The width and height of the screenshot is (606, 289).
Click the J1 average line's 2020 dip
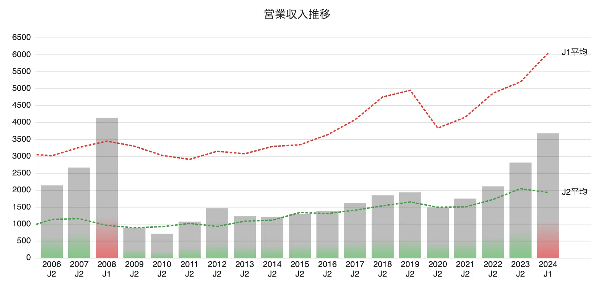tap(438, 128)
